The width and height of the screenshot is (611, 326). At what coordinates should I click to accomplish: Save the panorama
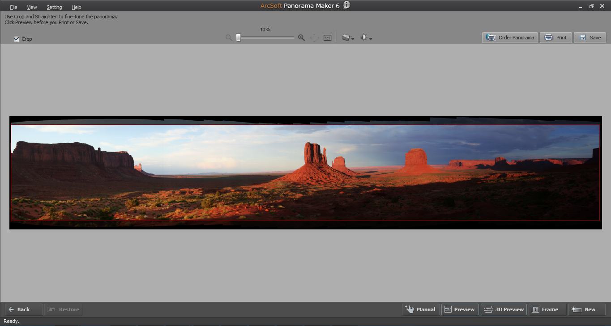click(590, 38)
